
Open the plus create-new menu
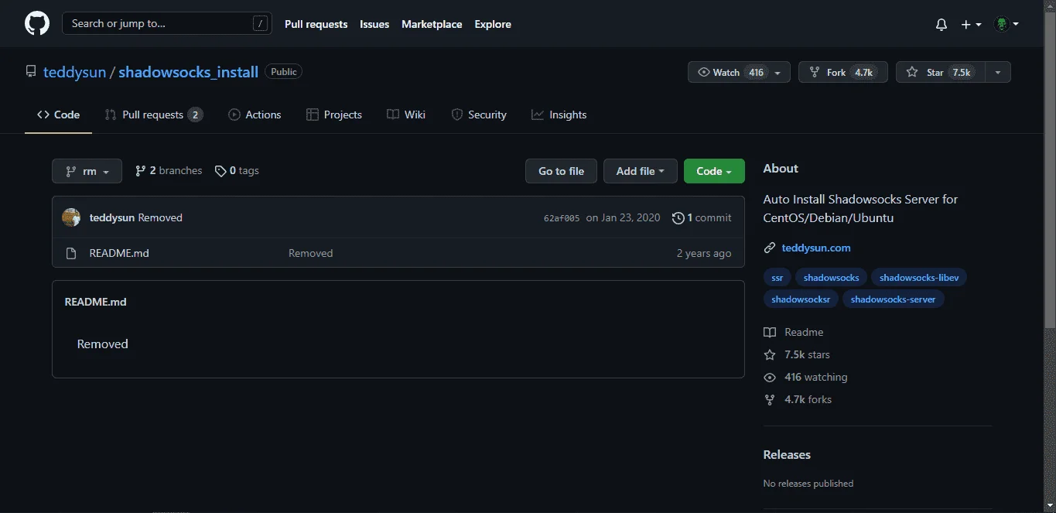[971, 25]
